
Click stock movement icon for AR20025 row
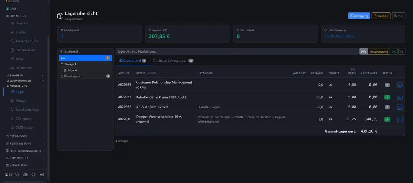[x=400, y=85]
